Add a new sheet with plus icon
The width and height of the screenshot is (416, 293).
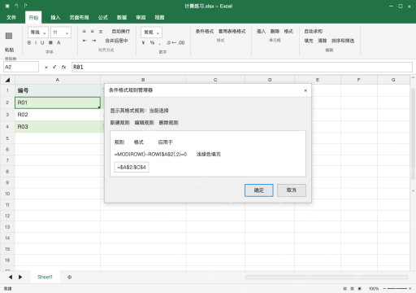(70, 277)
